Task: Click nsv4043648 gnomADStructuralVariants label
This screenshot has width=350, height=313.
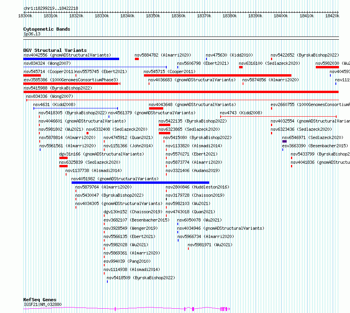Action: tap(192, 104)
